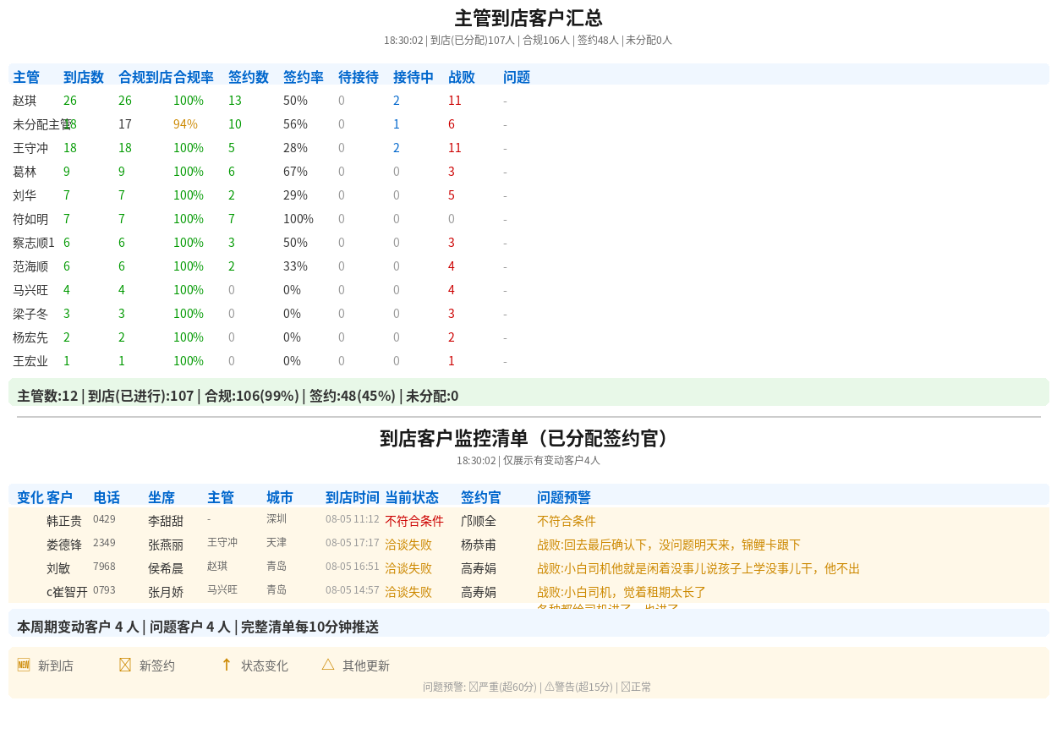Click the 坐席 column header

click(162, 497)
